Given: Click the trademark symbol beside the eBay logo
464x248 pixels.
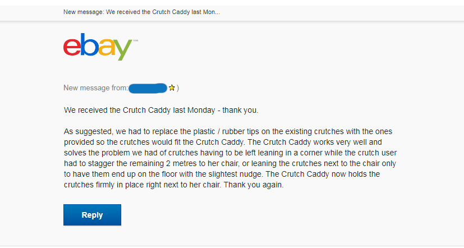Looking at the screenshot, I should click(136, 41).
